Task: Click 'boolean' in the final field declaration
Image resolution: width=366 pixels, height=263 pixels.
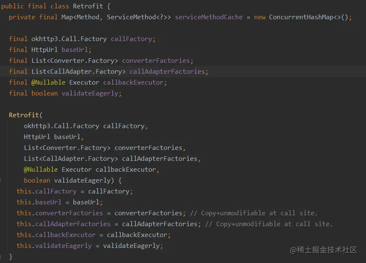Action: click(x=44, y=93)
